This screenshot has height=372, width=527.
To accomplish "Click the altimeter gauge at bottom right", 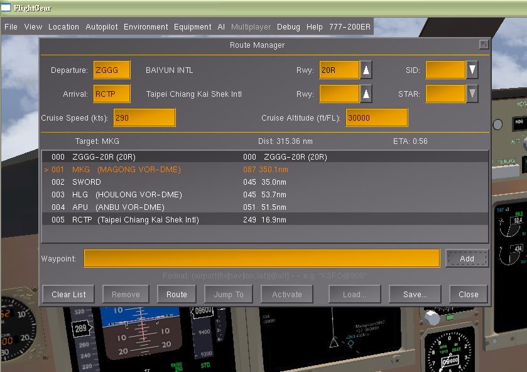I will coord(449,351).
